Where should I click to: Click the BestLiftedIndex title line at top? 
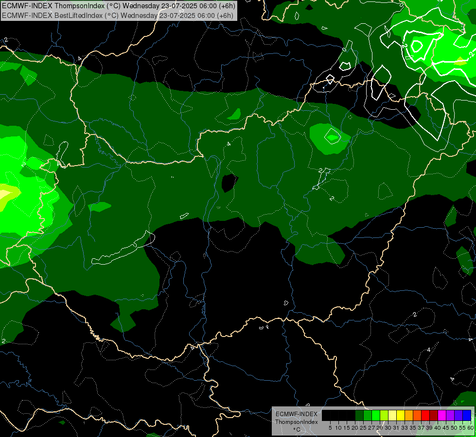118,16
